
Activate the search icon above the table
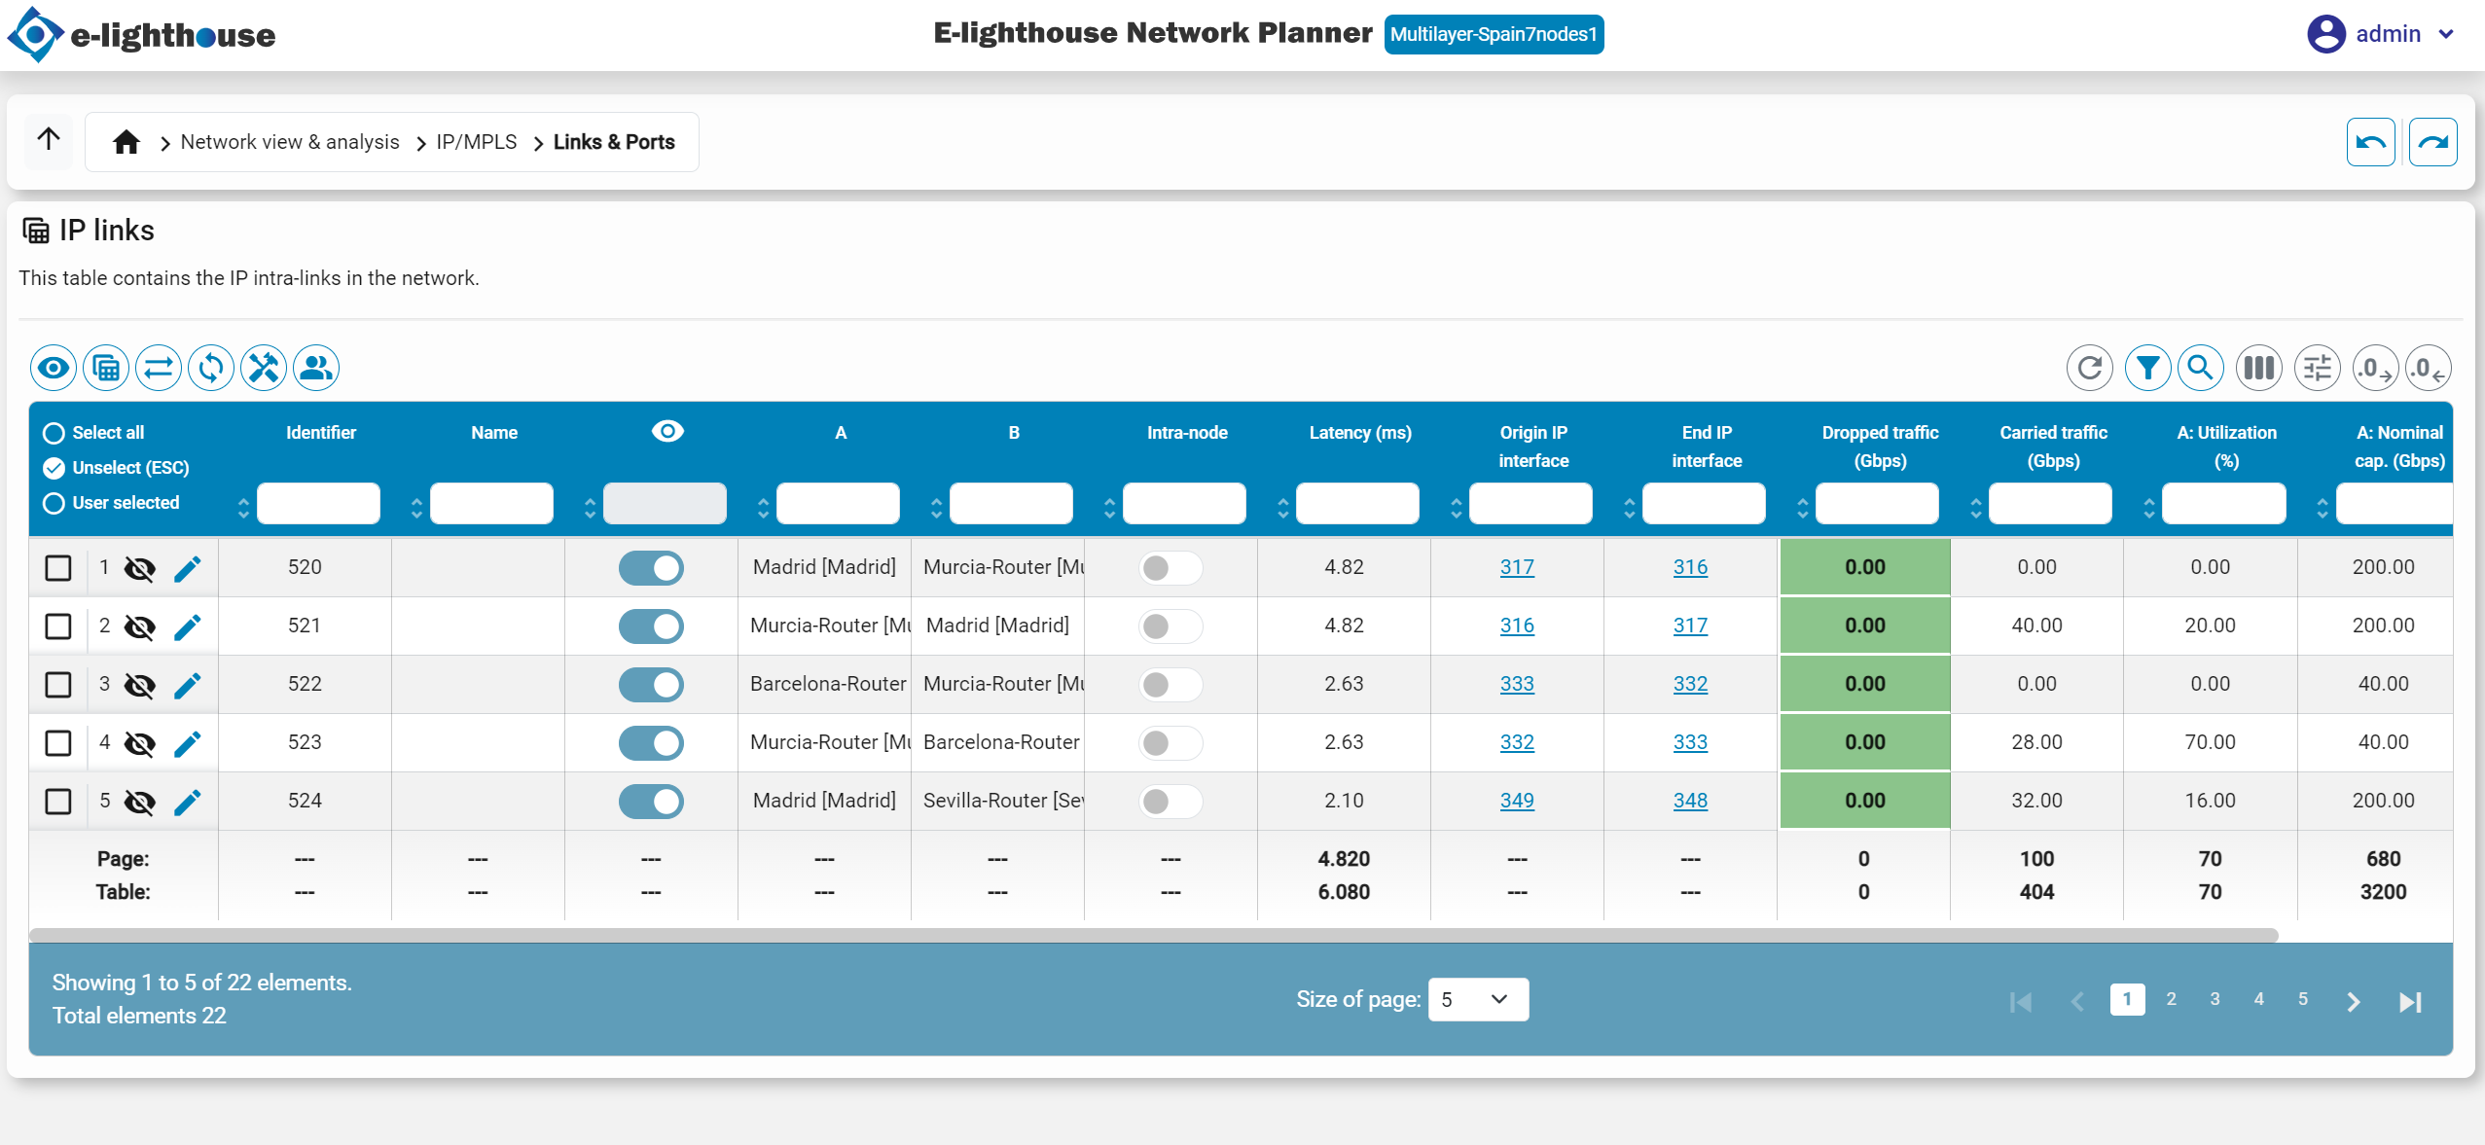coord(2202,368)
